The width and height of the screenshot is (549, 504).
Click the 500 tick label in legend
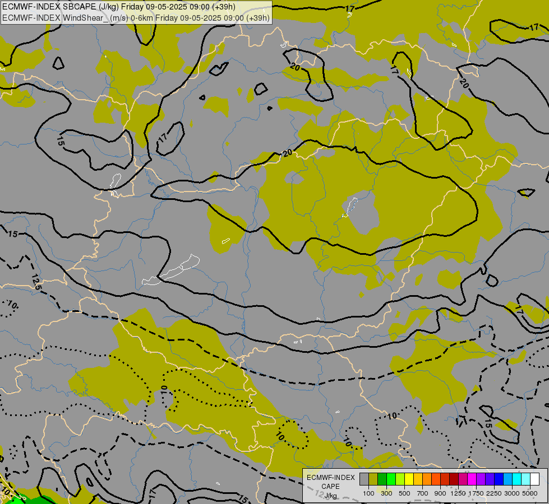coord(404,493)
